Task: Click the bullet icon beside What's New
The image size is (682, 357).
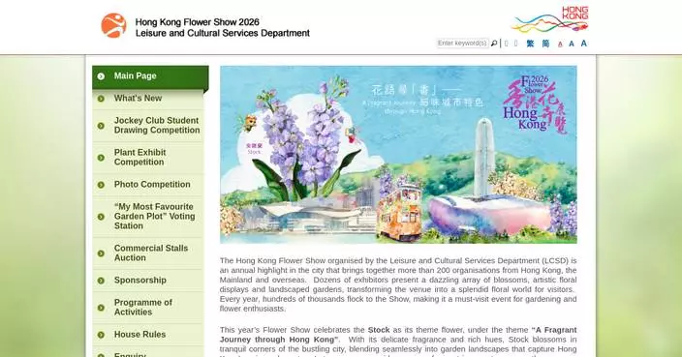Action: (101, 99)
